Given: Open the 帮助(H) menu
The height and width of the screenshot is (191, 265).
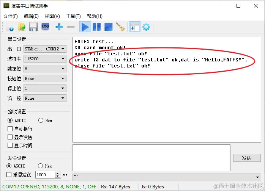Looking at the screenshot, I should 95,16.
